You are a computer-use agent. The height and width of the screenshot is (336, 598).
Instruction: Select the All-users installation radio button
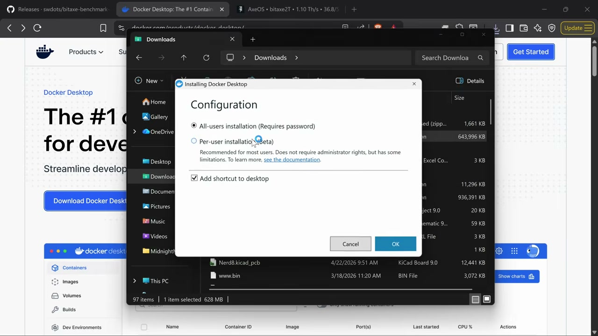coord(194,126)
